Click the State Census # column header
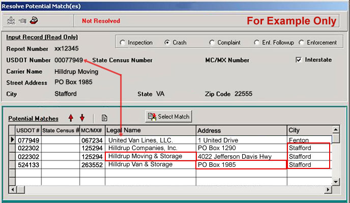Viewport: 350px width, 203px height. click(x=61, y=130)
